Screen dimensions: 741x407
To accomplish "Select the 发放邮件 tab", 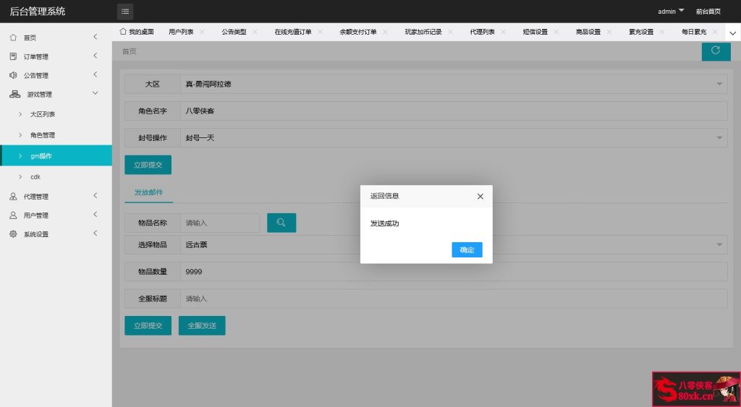I will pyautogui.click(x=148, y=192).
